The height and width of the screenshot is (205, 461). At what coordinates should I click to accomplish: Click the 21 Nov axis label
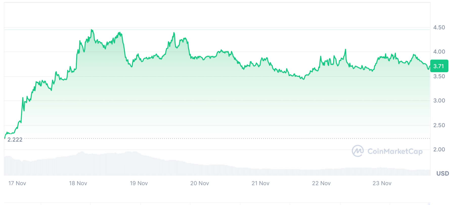pyautogui.click(x=260, y=183)
